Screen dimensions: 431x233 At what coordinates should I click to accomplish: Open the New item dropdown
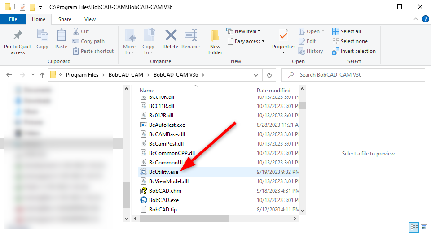243,31
